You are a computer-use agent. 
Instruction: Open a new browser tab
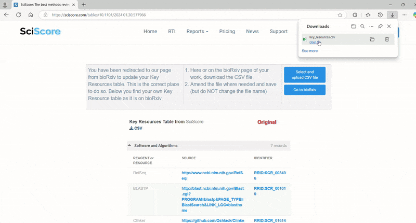pyautogui.click(x=84, y=5)
